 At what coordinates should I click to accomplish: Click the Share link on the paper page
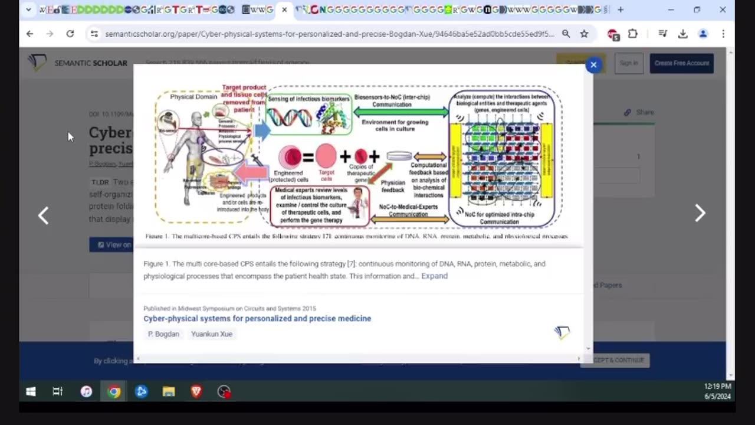click(639, 112)
